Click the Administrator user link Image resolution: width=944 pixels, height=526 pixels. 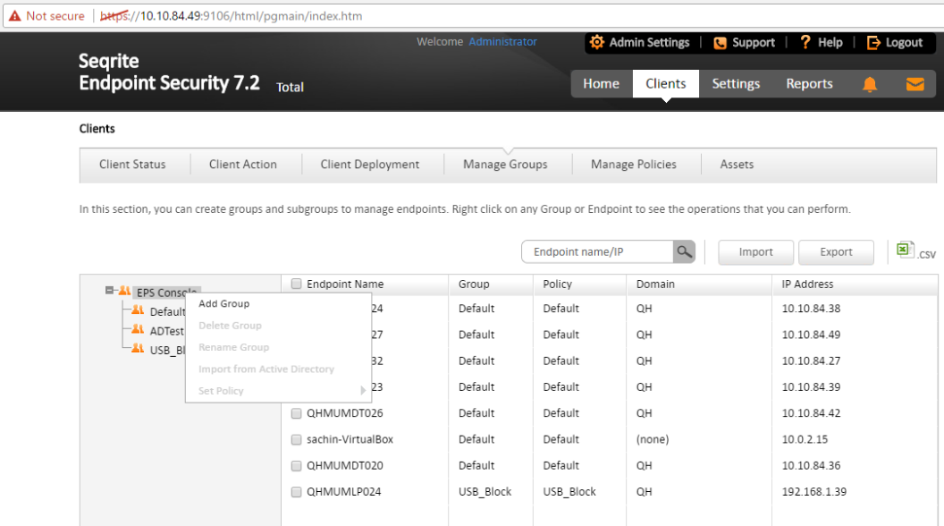502,41
